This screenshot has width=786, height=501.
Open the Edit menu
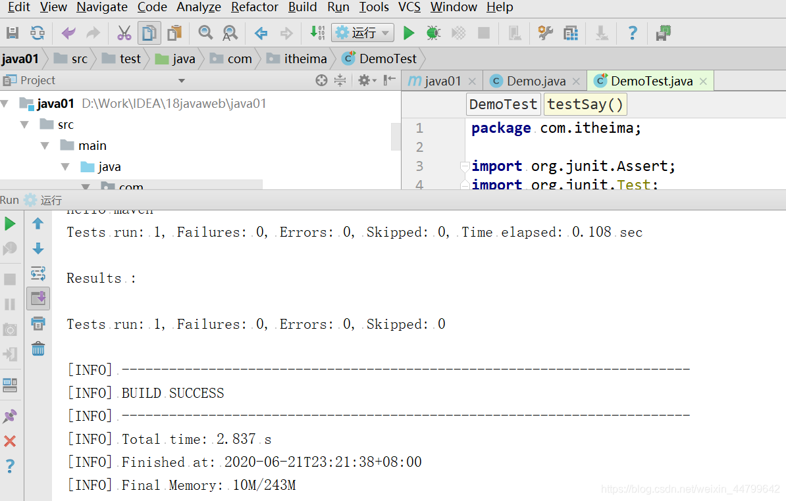pos(18,7)
